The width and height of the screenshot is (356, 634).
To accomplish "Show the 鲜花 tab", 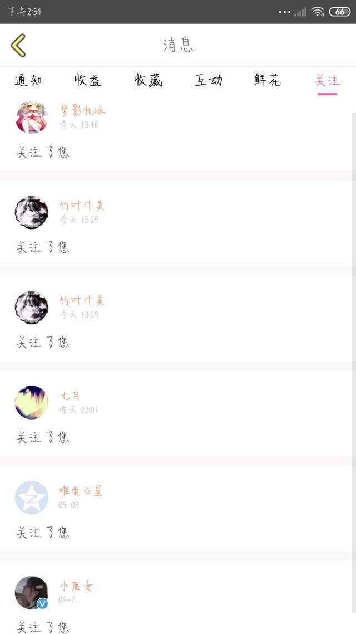I will [268, 81].
